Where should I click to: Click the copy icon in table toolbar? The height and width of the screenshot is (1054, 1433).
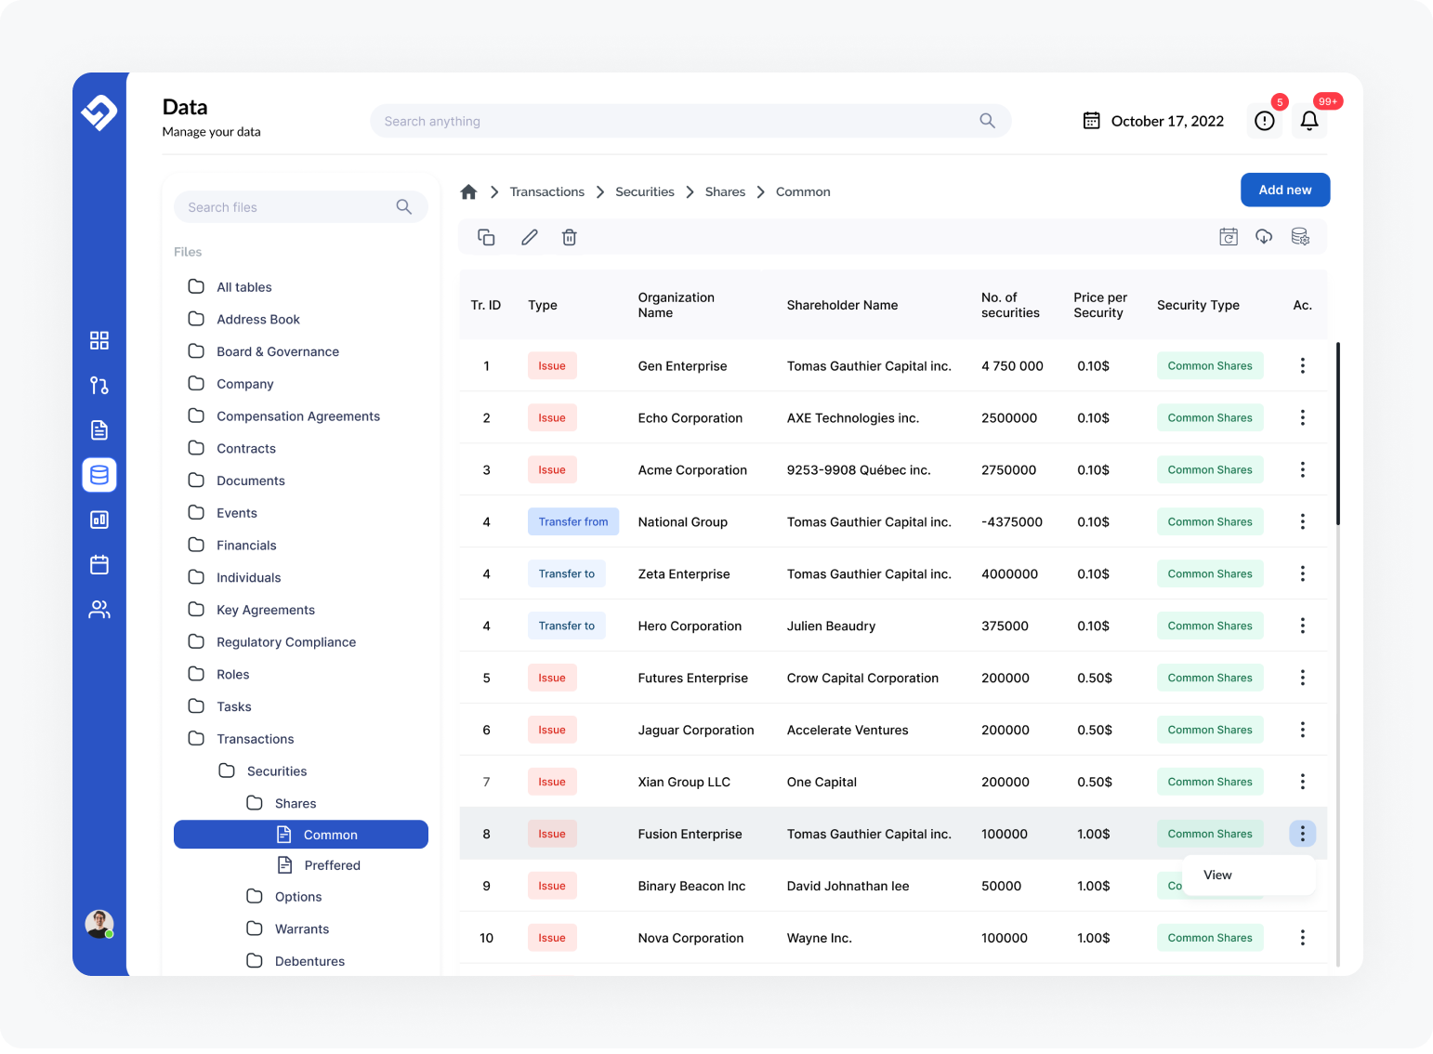486,237
